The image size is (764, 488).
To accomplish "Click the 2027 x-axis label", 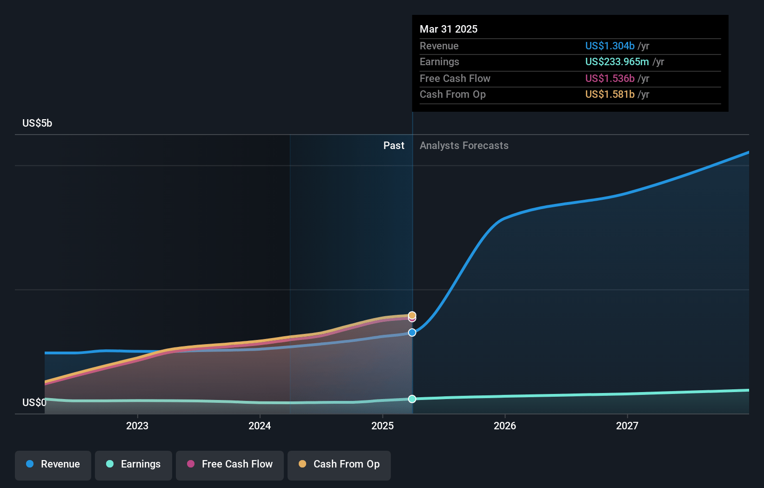I will tap(627, 426).
